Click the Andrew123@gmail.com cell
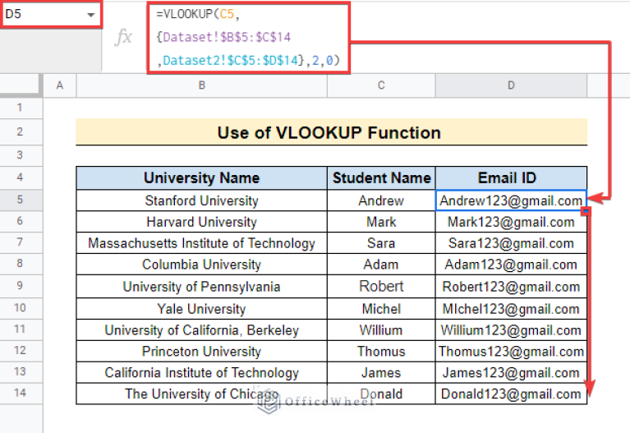This screenshot has height=433, width=630. click(511, 200)
